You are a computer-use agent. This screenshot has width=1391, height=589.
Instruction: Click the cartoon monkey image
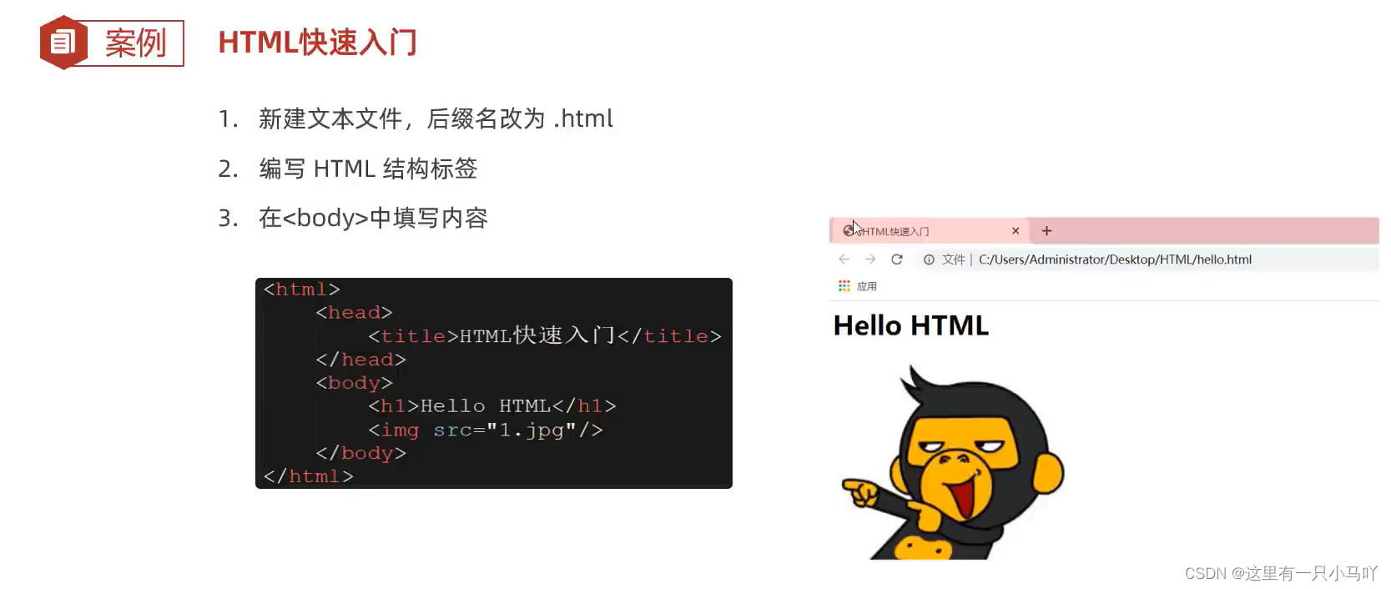pyautogui.click(x=953, y=462)
